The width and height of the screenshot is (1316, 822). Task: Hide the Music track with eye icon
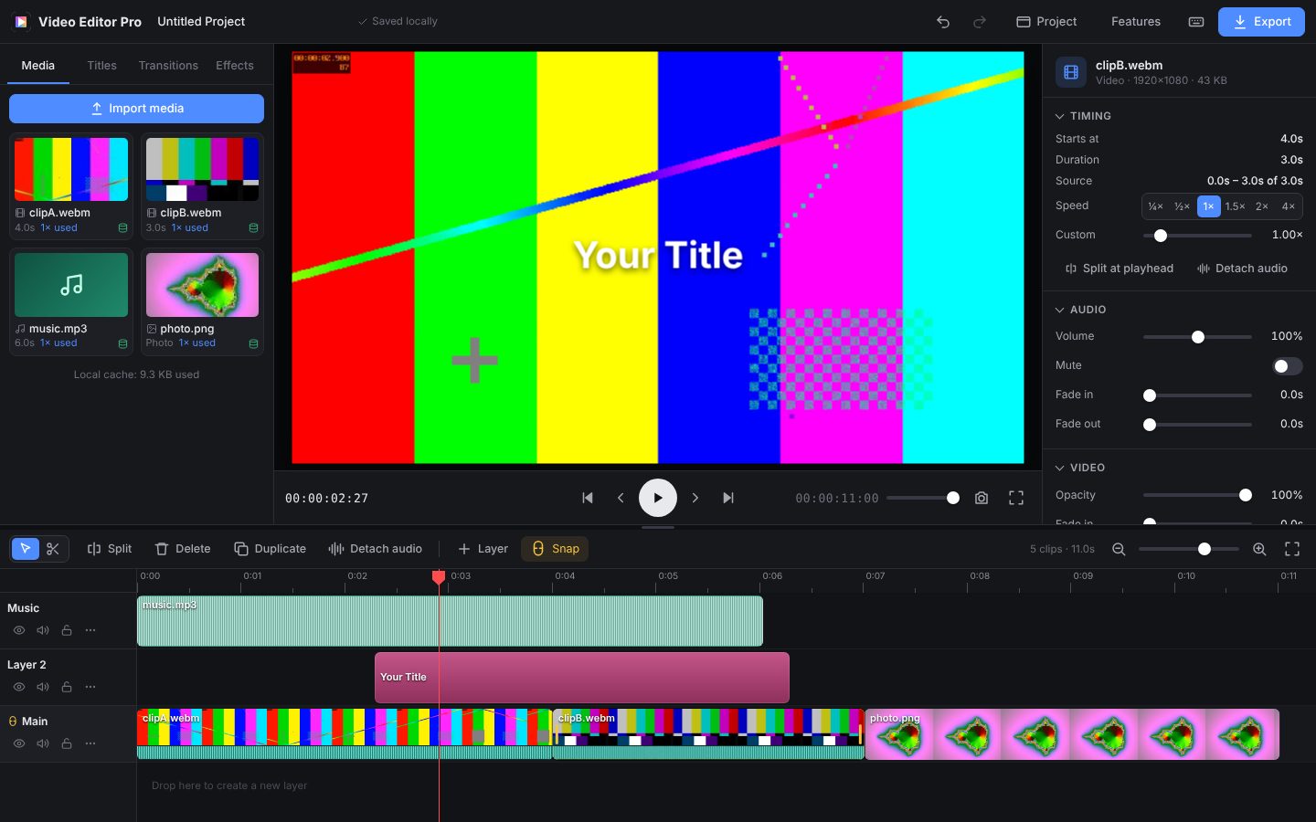pyautogui.click(x=19, y=630)
